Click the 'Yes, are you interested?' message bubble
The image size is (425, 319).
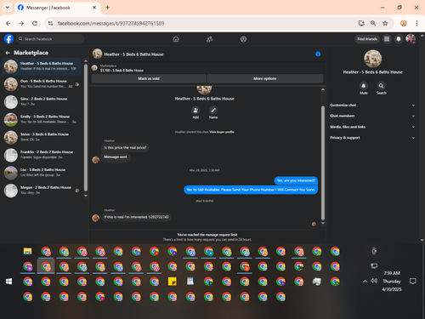coord(296,180)
